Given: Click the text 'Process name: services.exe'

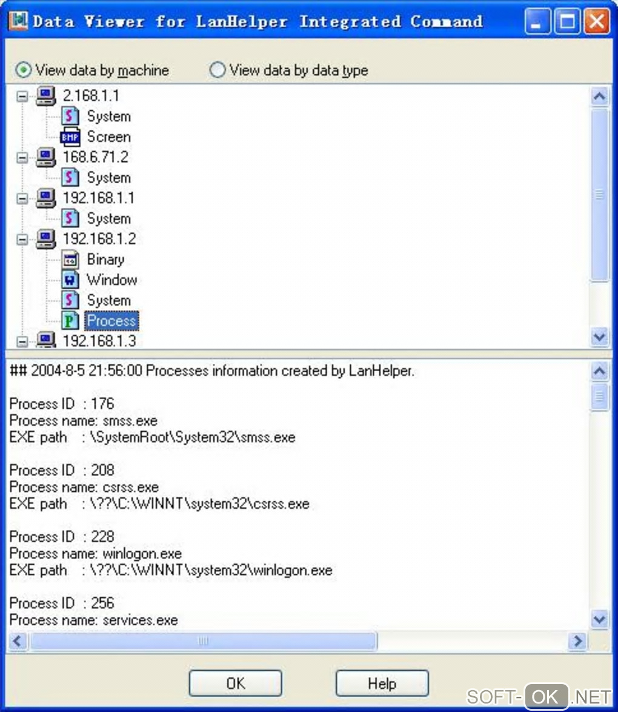Looking at the screenshot, I should point(93,620).
